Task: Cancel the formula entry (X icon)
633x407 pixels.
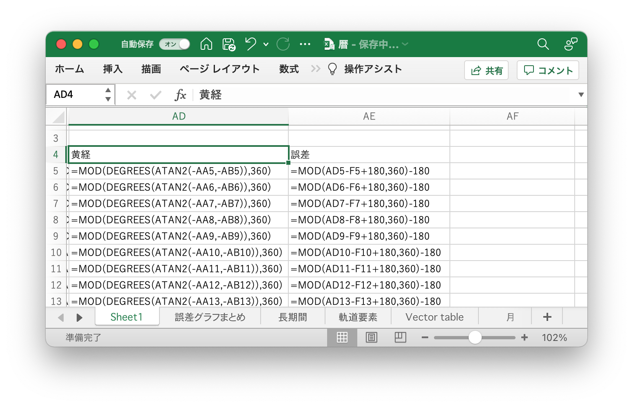Action: pos(131,95)
